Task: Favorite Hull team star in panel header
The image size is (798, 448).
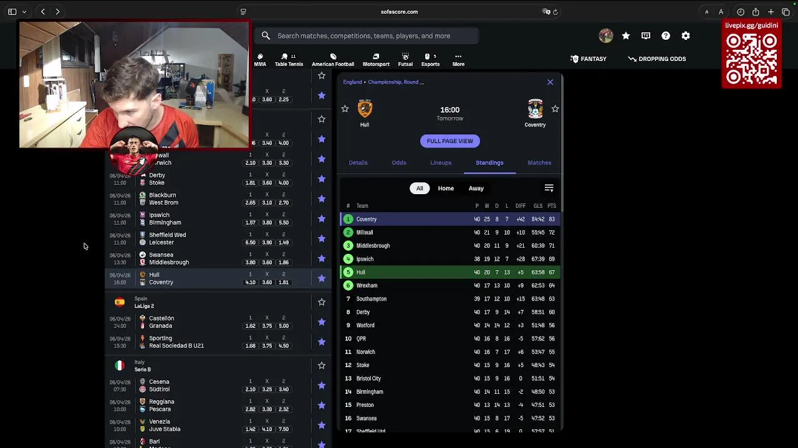Action: (345, 109)
